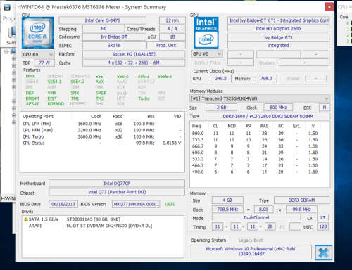Click the DDR3 SDRAM memory type field
The image size is (352, 270).
pyautogui.click(x=301, y=200)
